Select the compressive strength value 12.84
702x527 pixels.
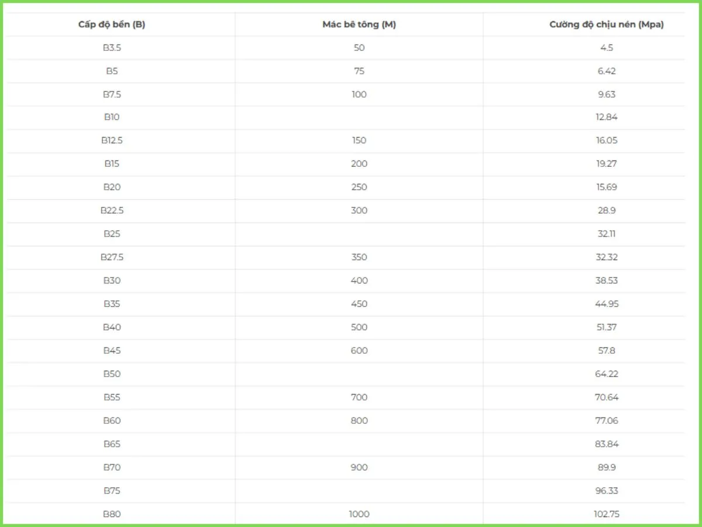pos(607,117)
